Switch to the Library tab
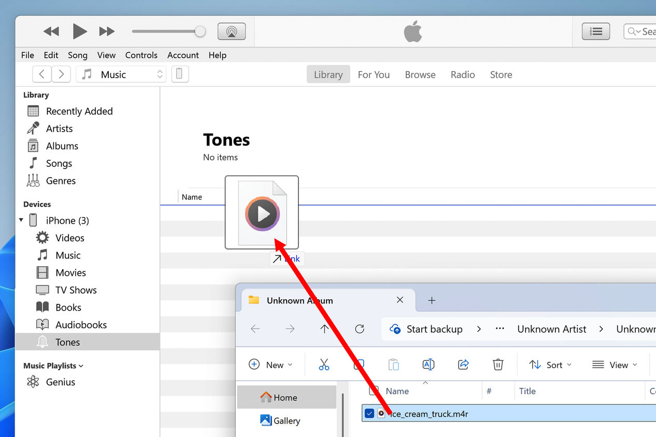The image size is (656, 437). [329, 75]
